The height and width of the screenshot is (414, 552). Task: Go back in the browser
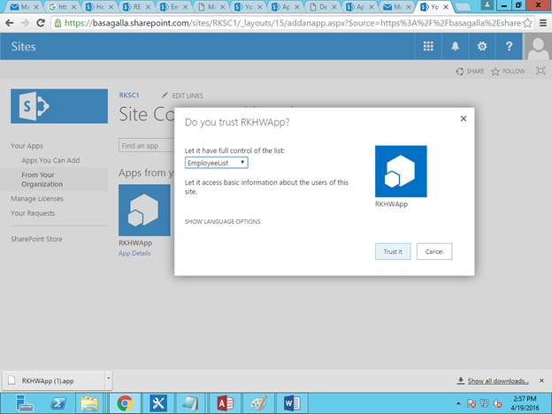click(10, 23)
